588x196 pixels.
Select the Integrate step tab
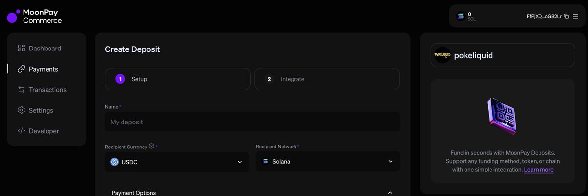pos(327,79)
